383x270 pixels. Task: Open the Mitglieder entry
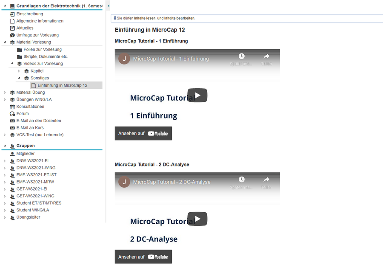(26, 154)
